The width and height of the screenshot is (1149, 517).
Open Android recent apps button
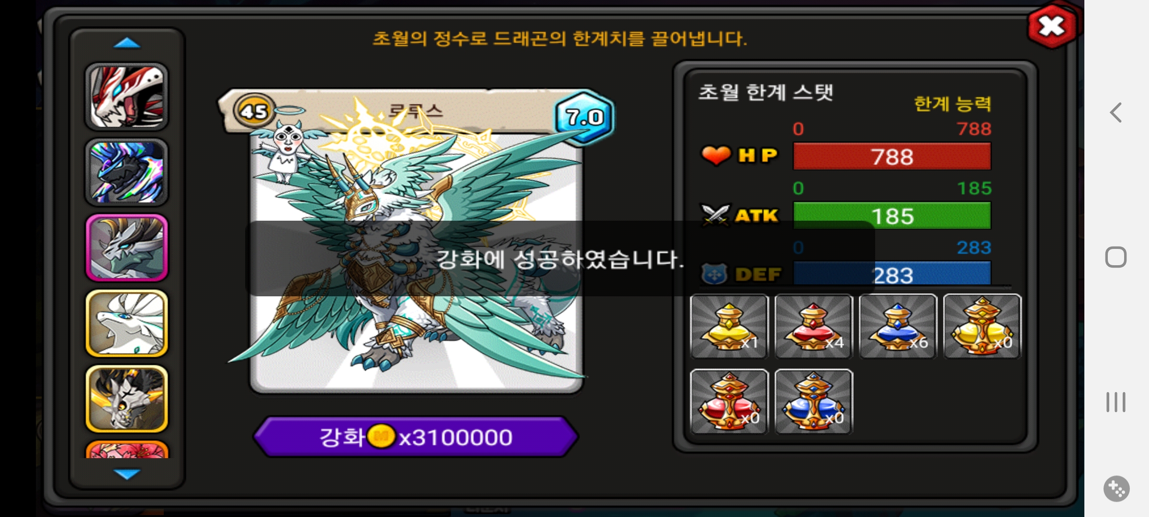click(x=1116, y=402)
